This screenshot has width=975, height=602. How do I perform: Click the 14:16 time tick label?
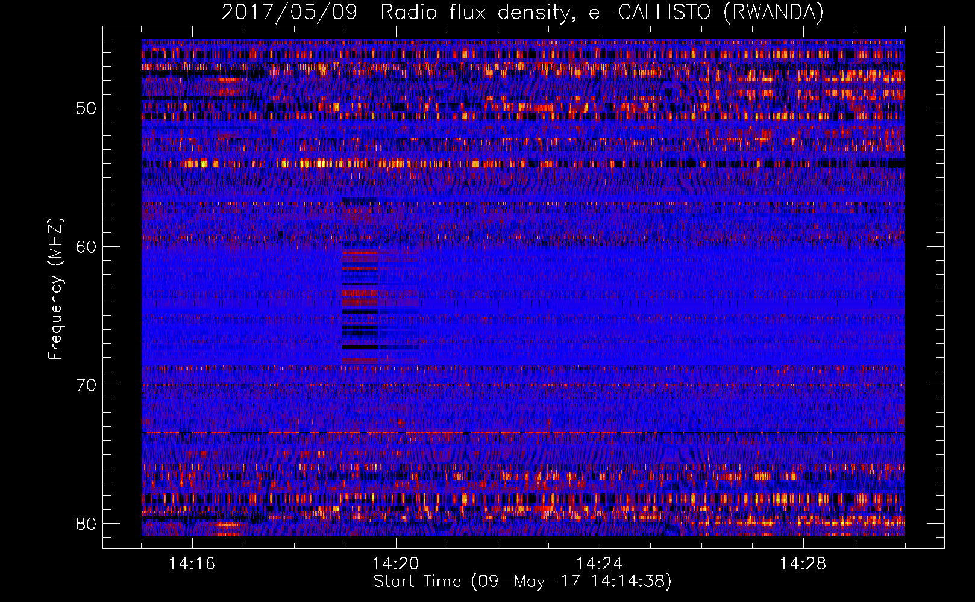(192, 563)
